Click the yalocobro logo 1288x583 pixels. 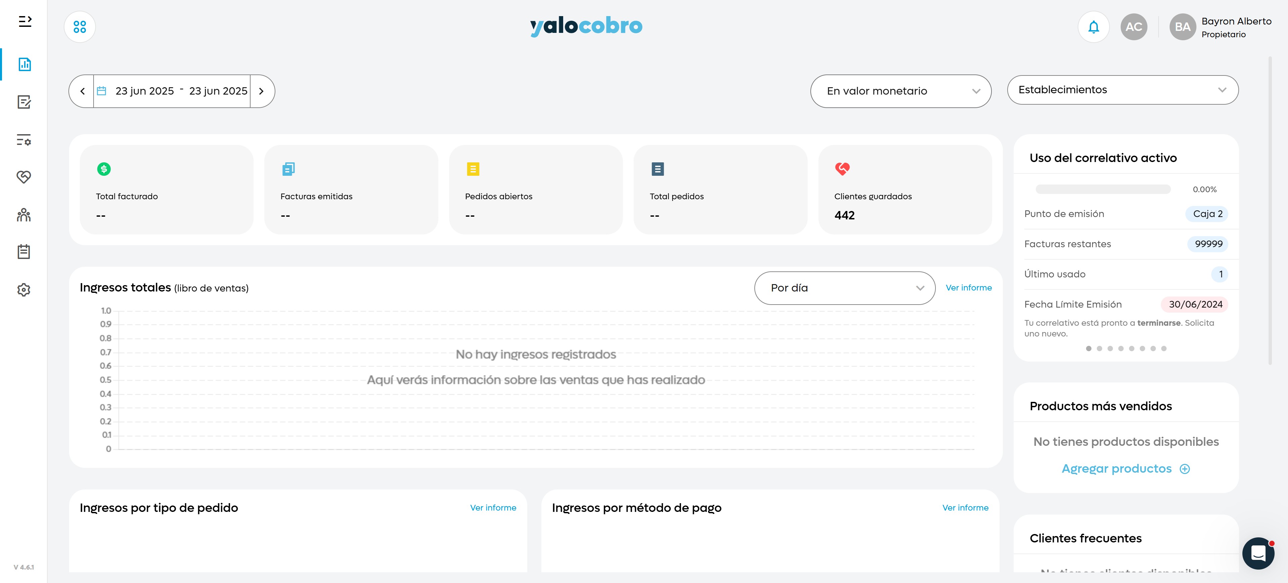(586, 26)
